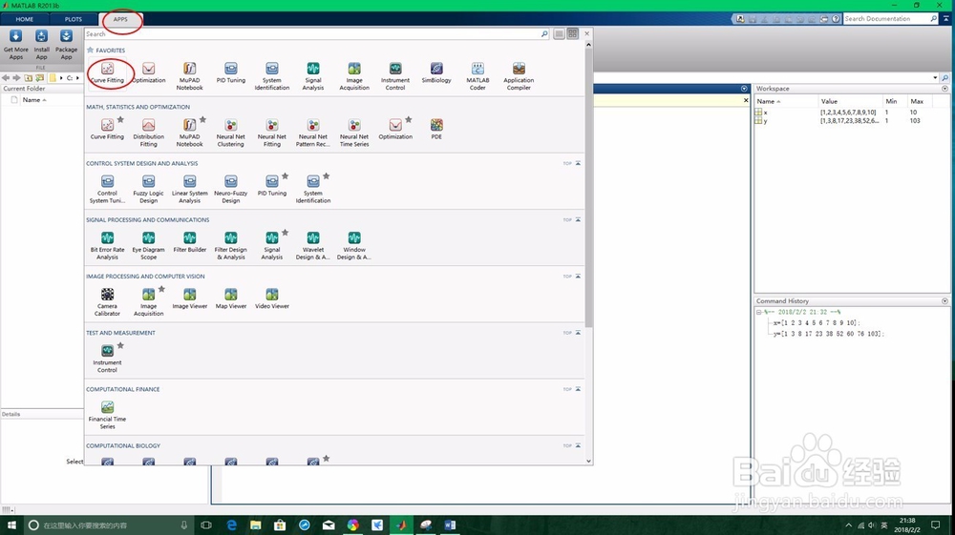Click Get More Apps button
Image resolution: width=955 pixels, height=535 pixels.
[x=16, y=45]
